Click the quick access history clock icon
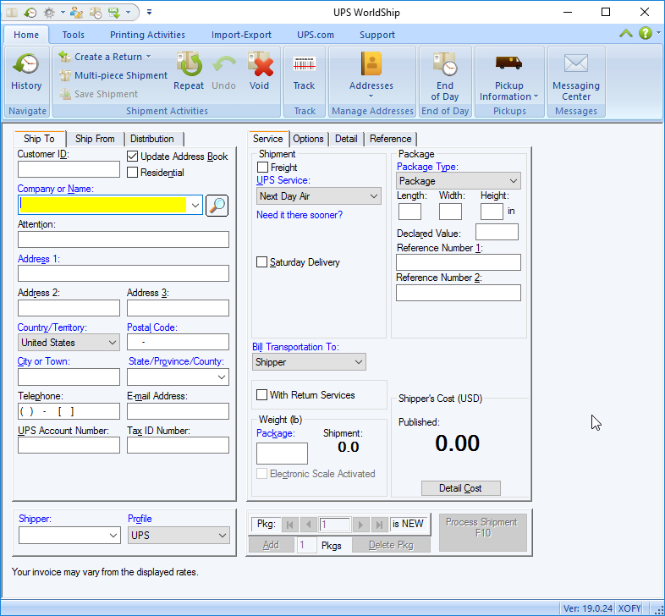 coord(30,13)
